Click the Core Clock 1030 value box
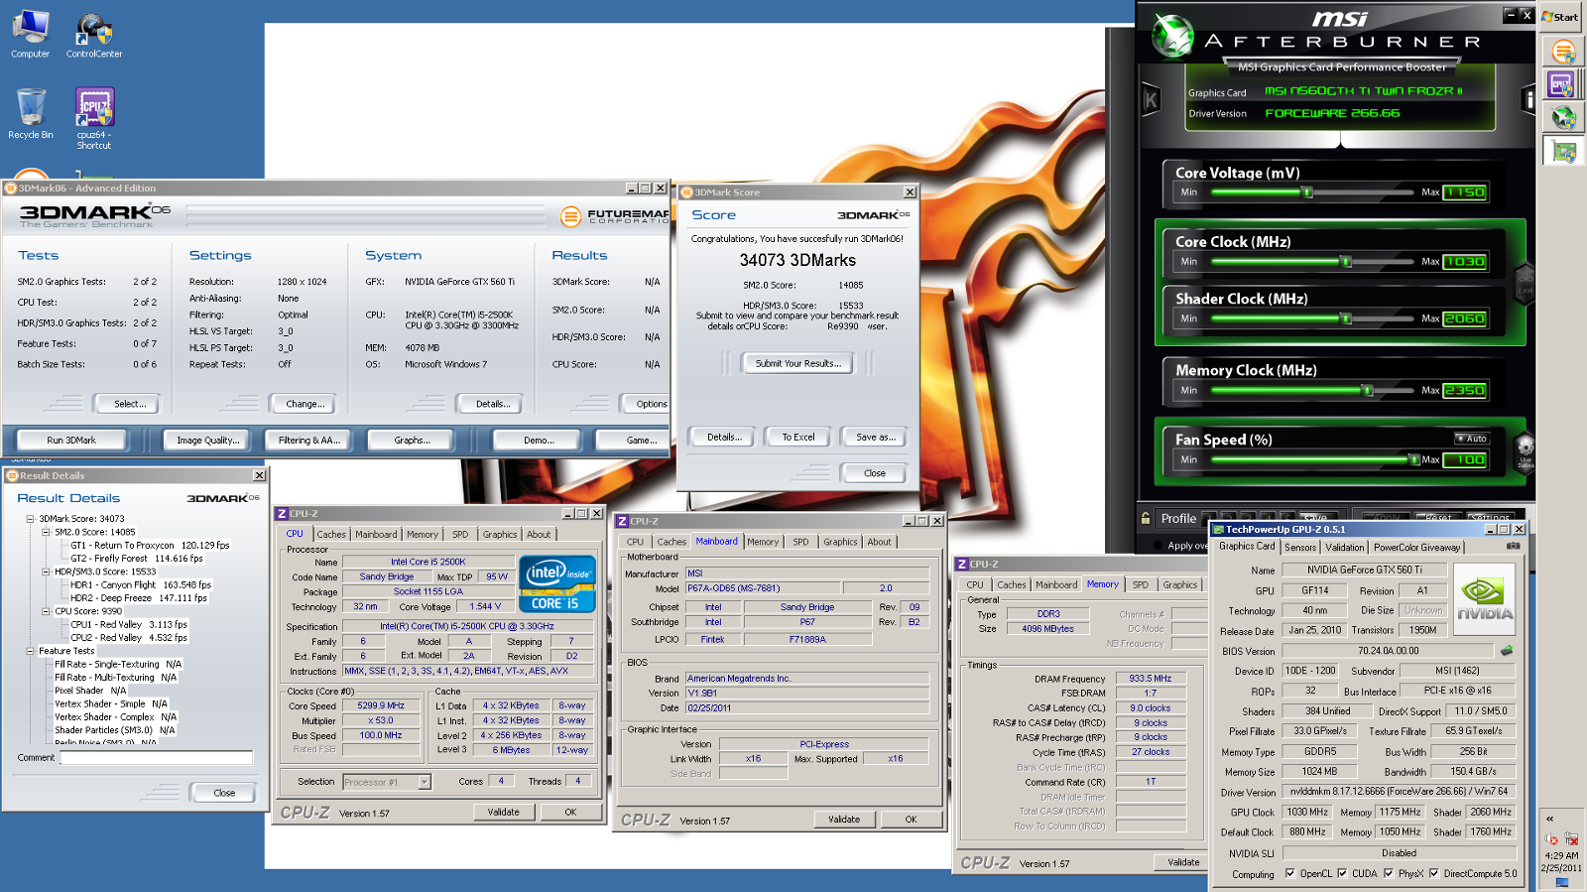This screenshot has height=892, width=1587. pyautogui.click(x=1464, y=262)
